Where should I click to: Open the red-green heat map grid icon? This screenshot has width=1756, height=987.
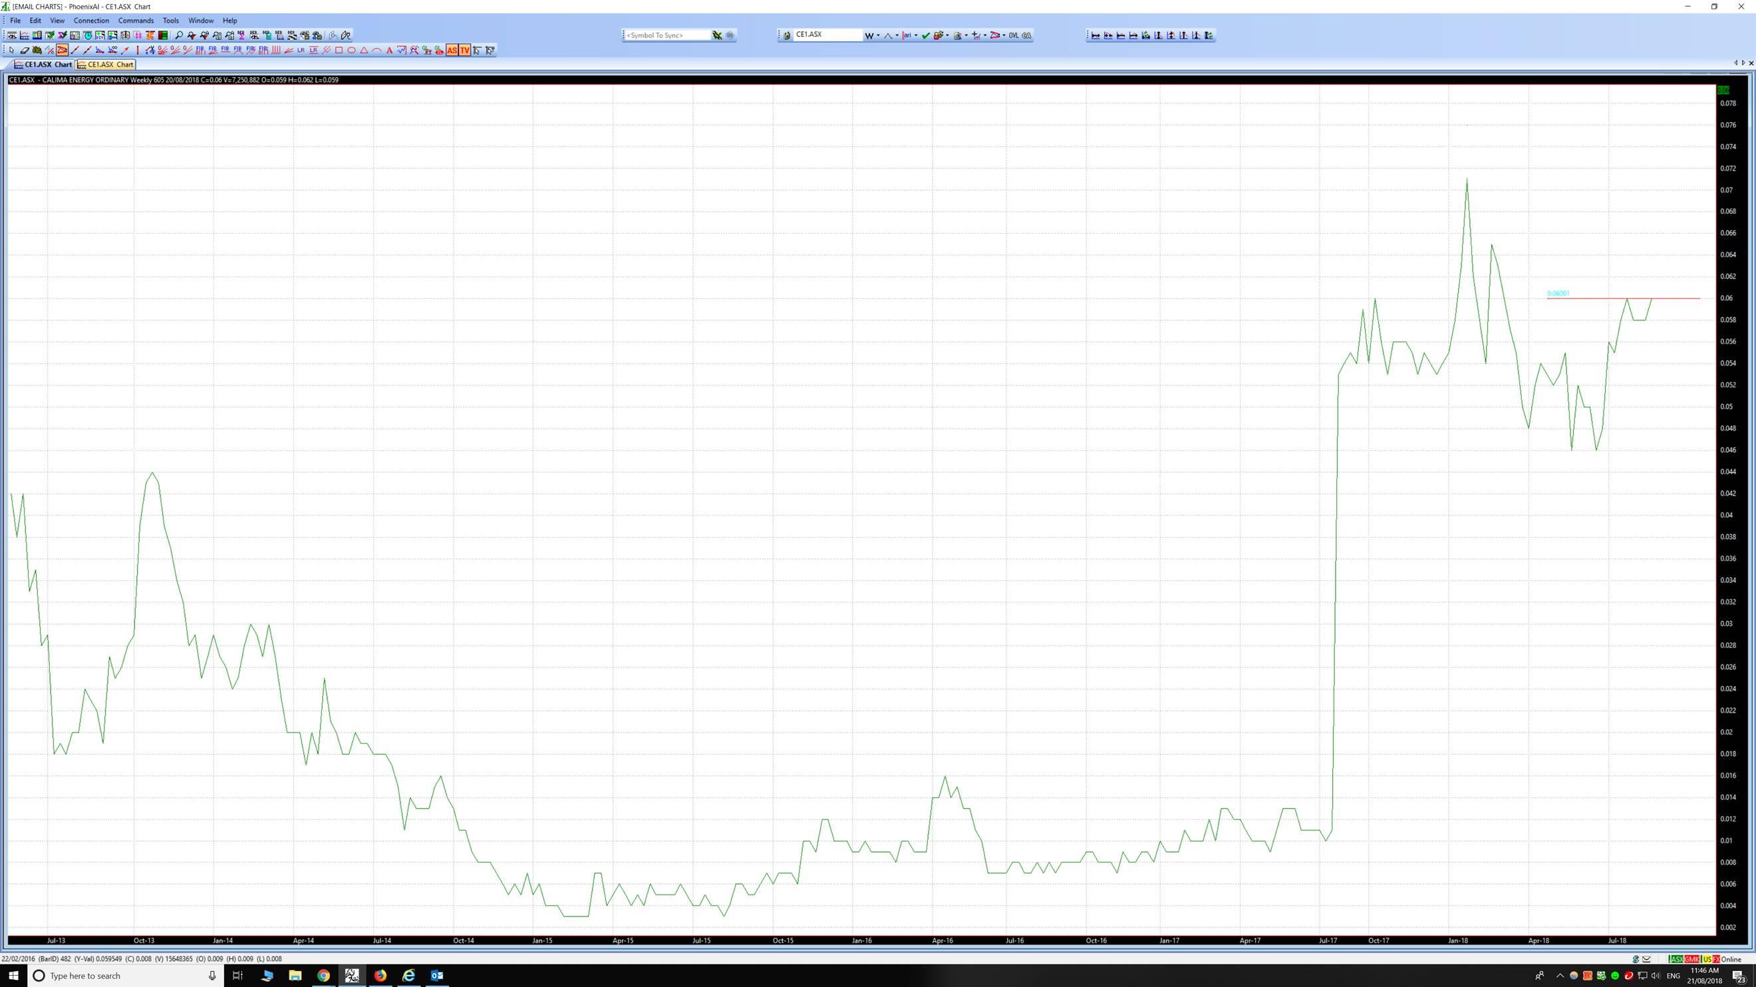click(x=163, y=35)
